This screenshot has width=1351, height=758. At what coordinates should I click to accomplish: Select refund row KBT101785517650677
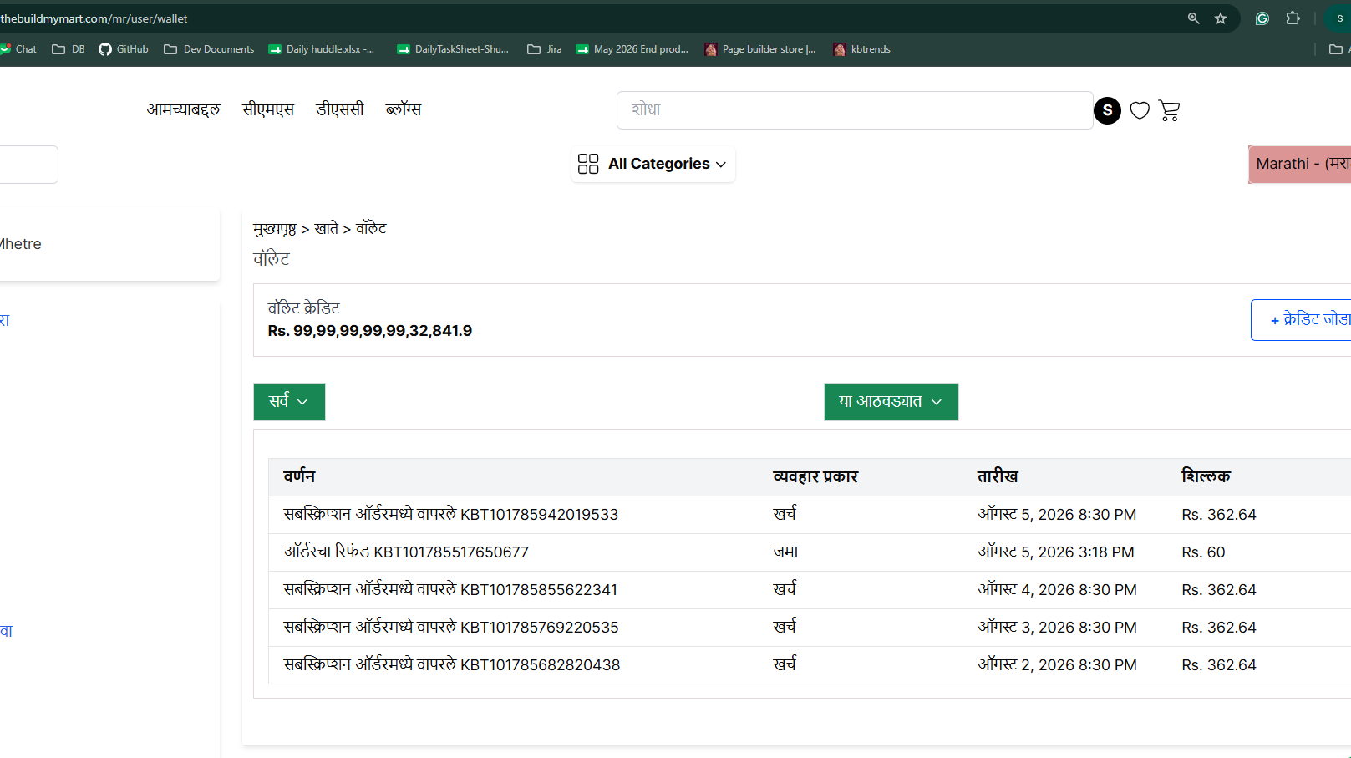coord(406,552)
